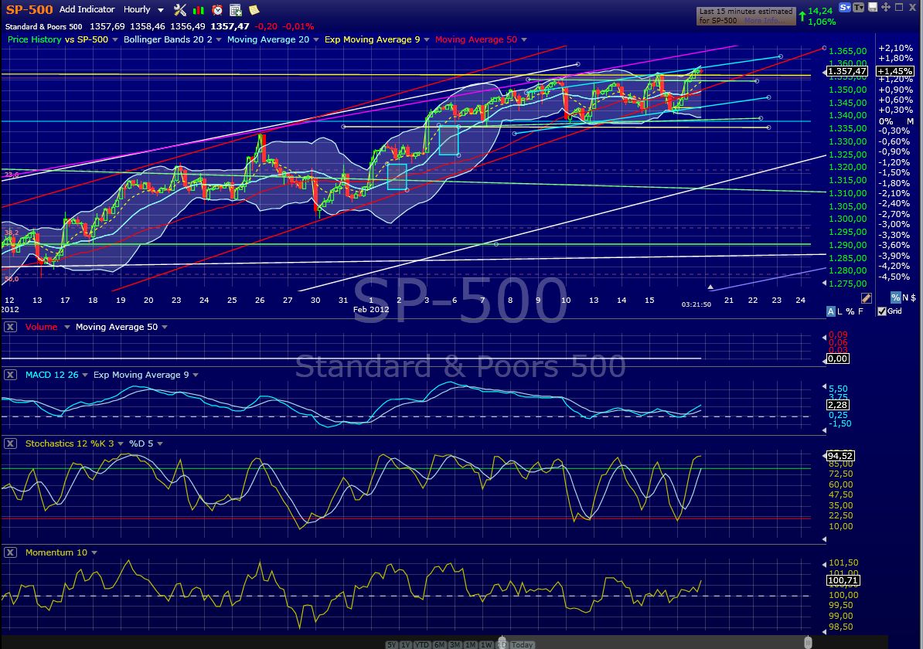Expand the Price History vs SP-500 dropdown
923x649 pixels.
pos(114,39)
